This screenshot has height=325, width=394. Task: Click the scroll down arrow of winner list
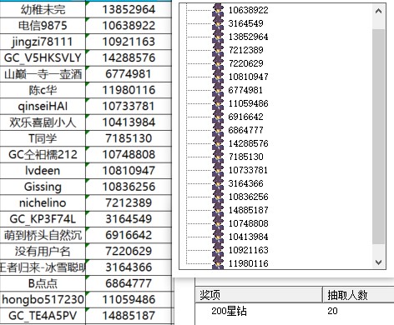(378, 262)
